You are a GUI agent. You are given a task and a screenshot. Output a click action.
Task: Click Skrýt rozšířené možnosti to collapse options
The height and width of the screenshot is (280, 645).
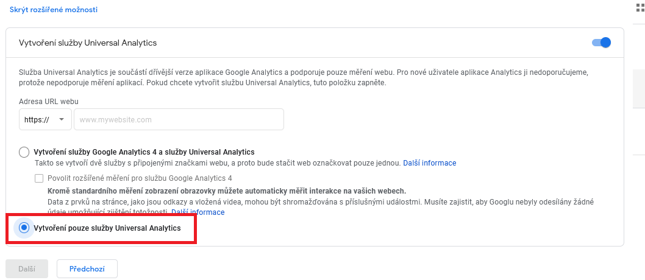[54, 10]
